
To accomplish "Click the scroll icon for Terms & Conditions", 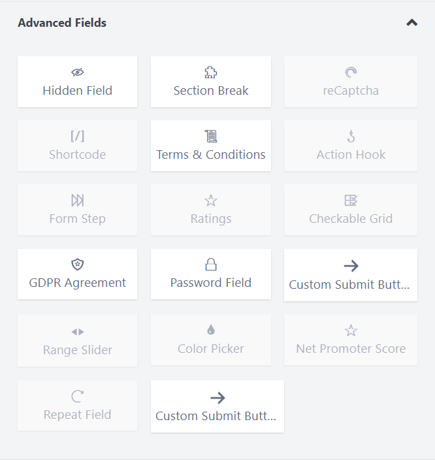I will 211,137.
